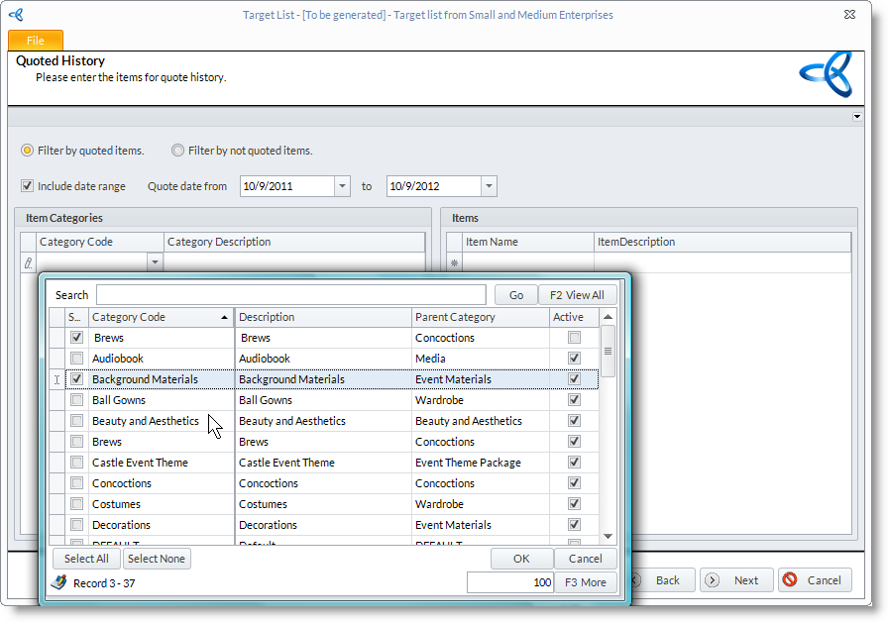Uncheck Include date range checkbox
The width and height of the screenshot is (888, 622).
tap(28, 185)
